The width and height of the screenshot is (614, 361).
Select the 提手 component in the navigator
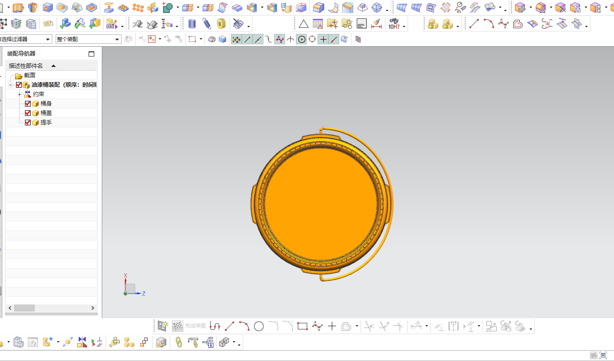(x=46, y=123)
